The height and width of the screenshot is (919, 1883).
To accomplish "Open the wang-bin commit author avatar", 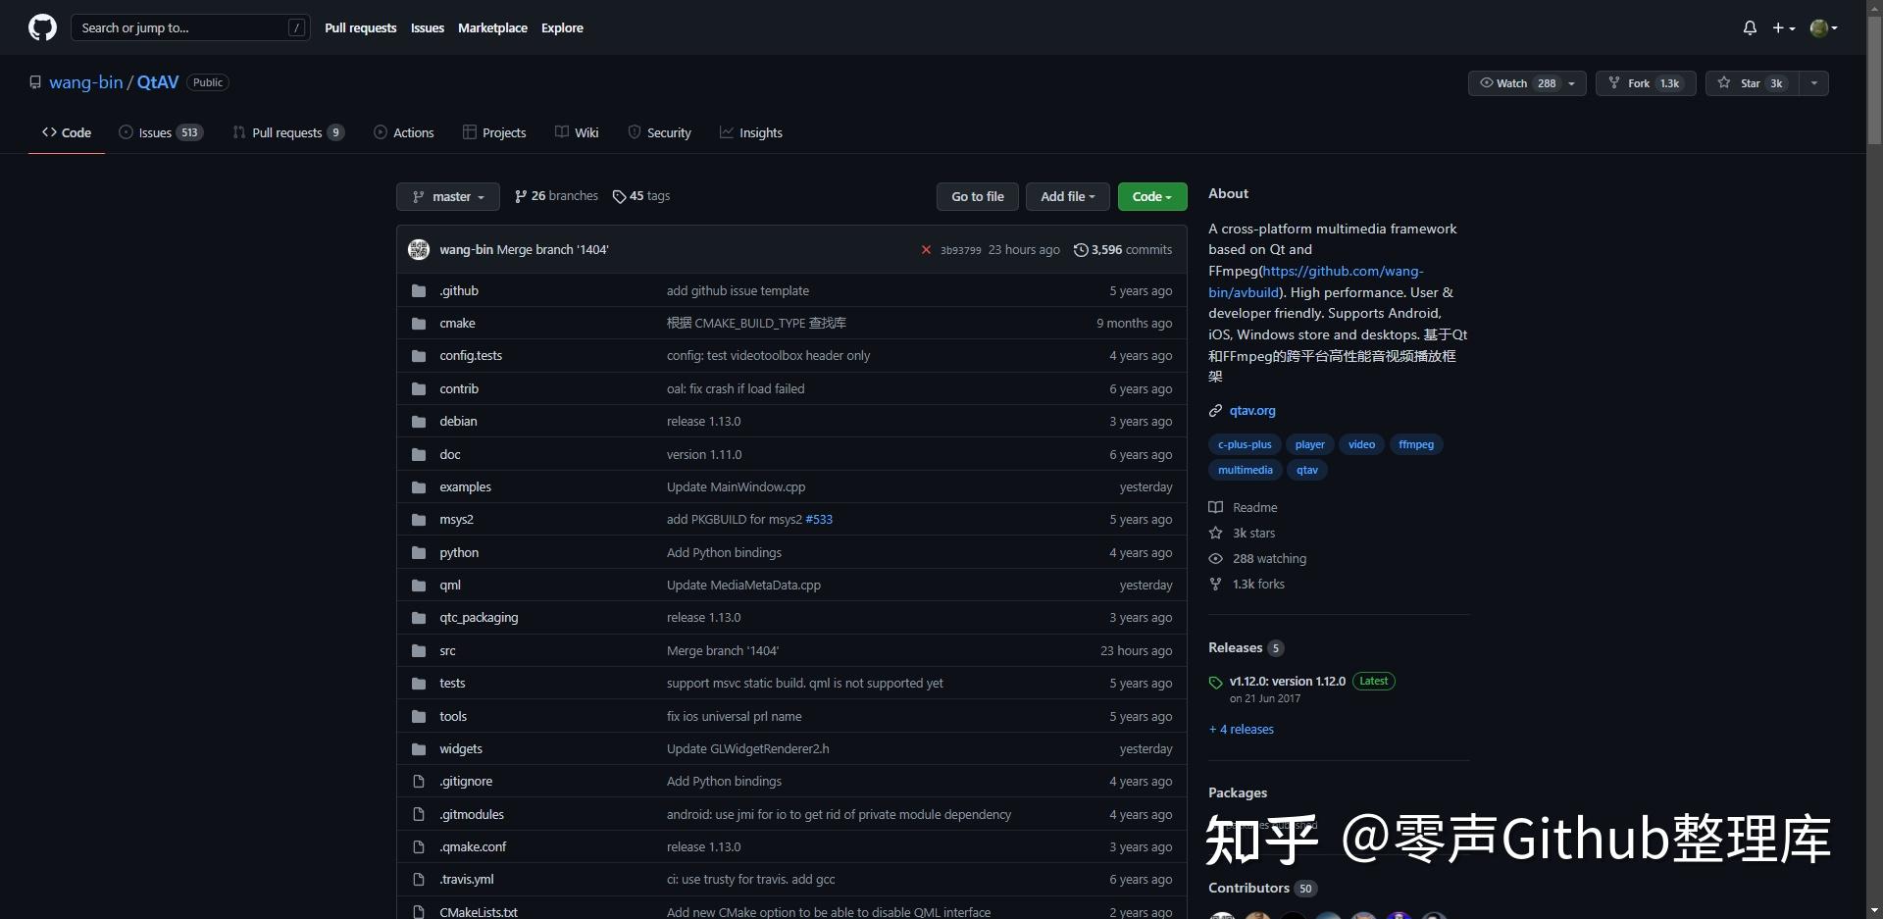I will (x=418, y=249).
